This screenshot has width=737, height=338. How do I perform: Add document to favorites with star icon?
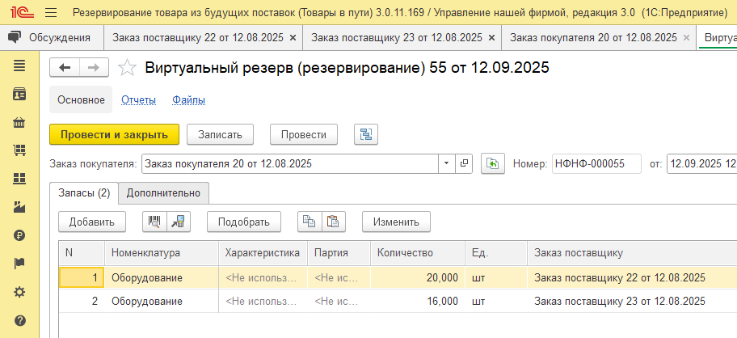127,69
